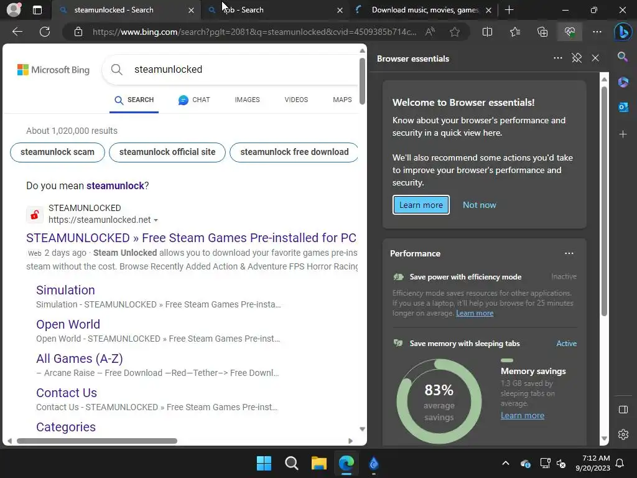
Task: Select steamunlock official site chip
Action: click(x=167, y=152)
